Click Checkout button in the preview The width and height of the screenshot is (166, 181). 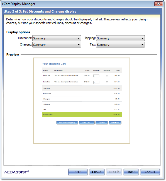[x=115, y=122]
